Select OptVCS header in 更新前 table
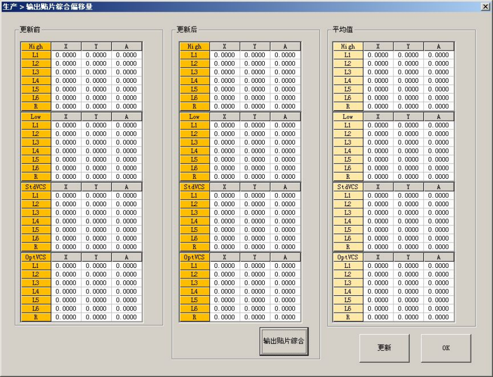Image resolution: width=493 pixels, height=377 pixels. coord(36,257)
